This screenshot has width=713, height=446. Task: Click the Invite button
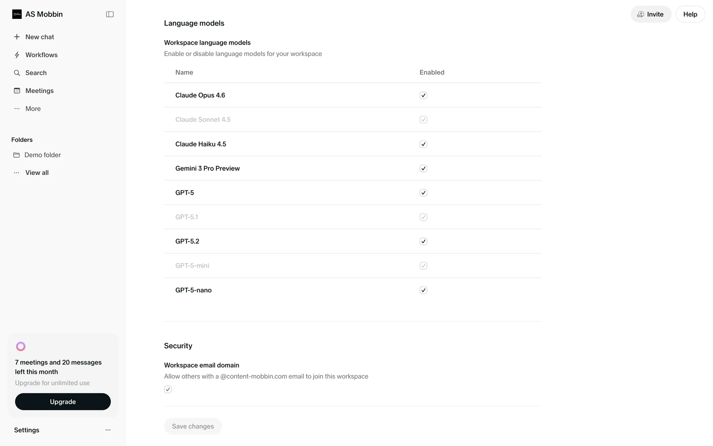651,14
